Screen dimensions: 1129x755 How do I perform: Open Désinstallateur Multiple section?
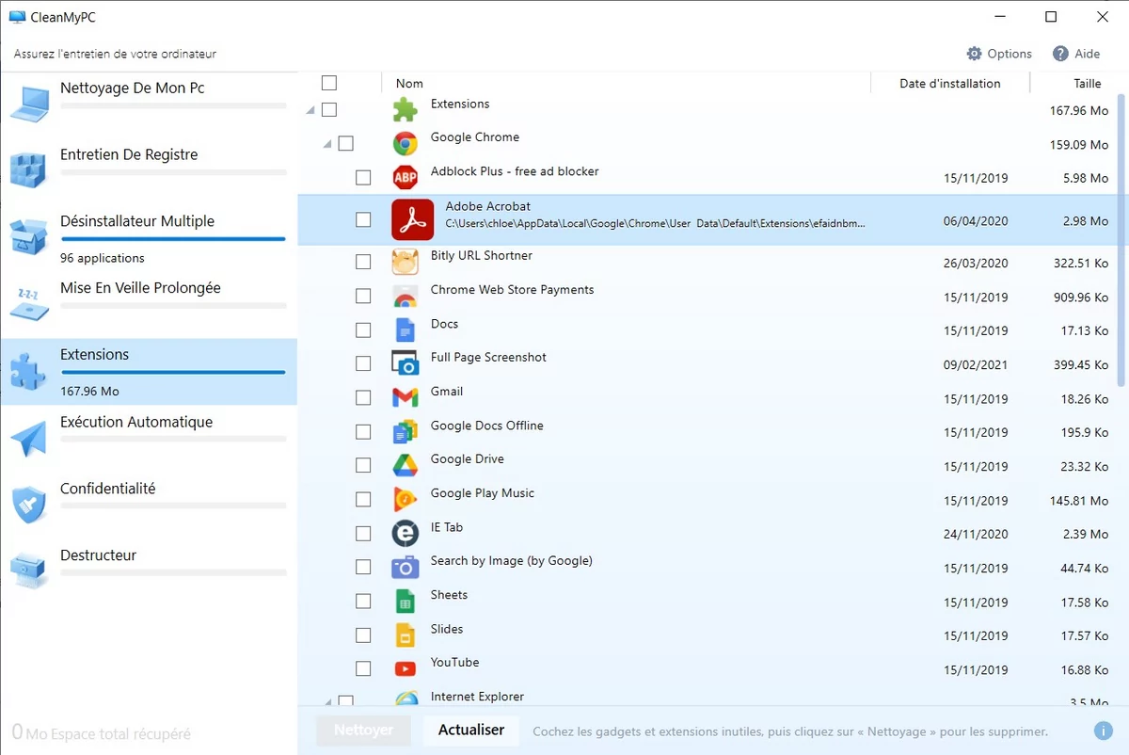[149, 239]
